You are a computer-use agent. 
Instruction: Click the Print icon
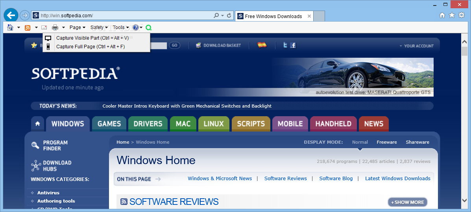click(x=55, y=27)
